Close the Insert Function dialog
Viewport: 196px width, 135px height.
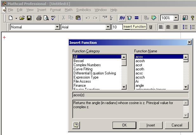[x=189, y=42]
